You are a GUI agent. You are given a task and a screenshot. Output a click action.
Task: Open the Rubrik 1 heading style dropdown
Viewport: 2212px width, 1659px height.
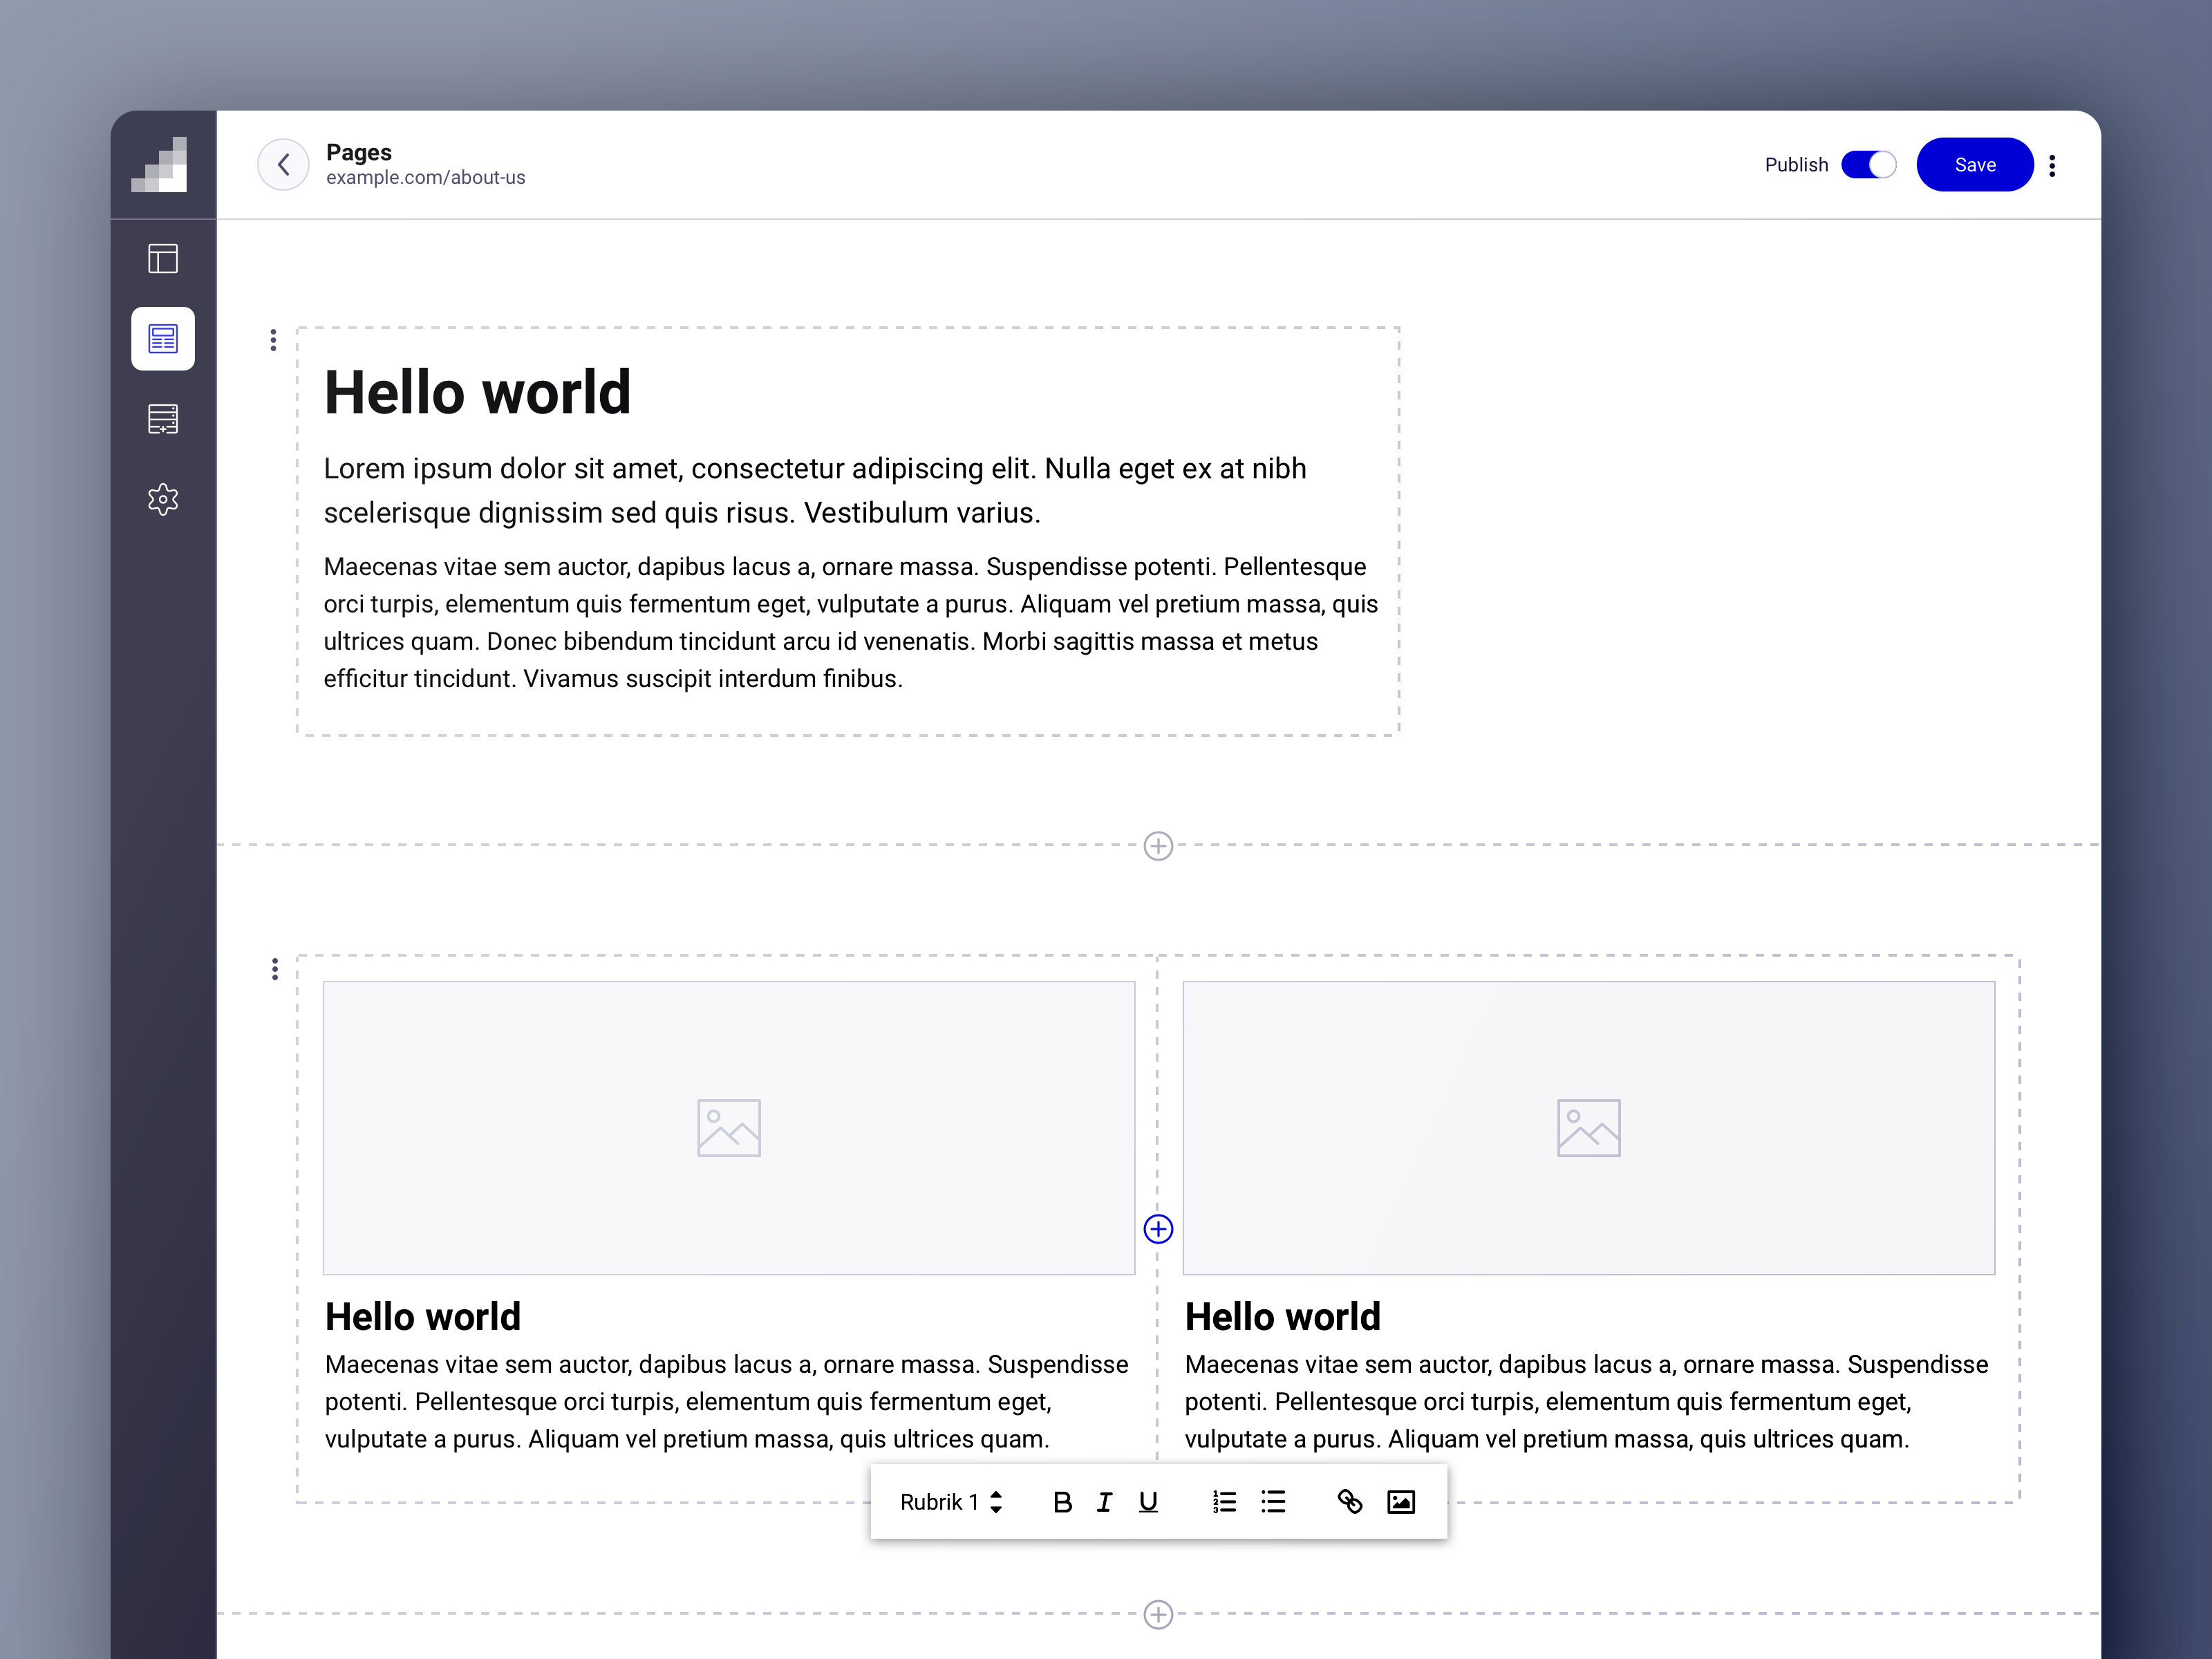point(946,1501)
